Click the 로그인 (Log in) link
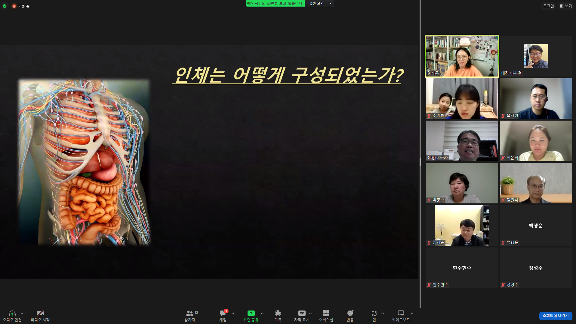 [548, 6]
